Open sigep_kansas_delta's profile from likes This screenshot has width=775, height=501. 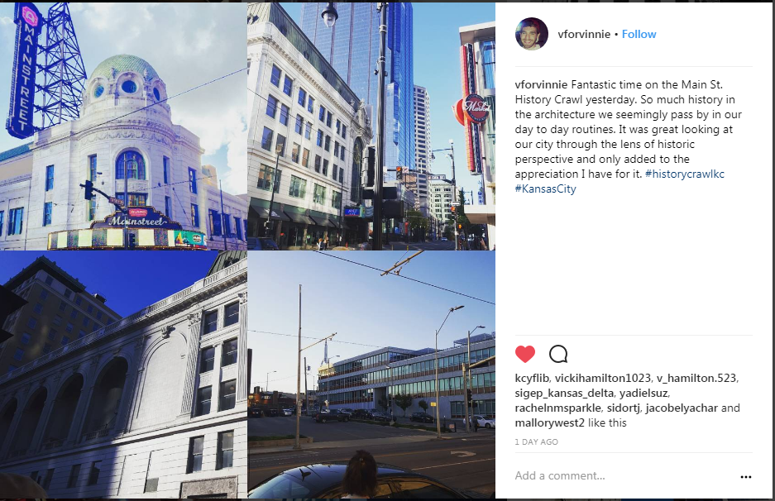[x=564, y=394]
